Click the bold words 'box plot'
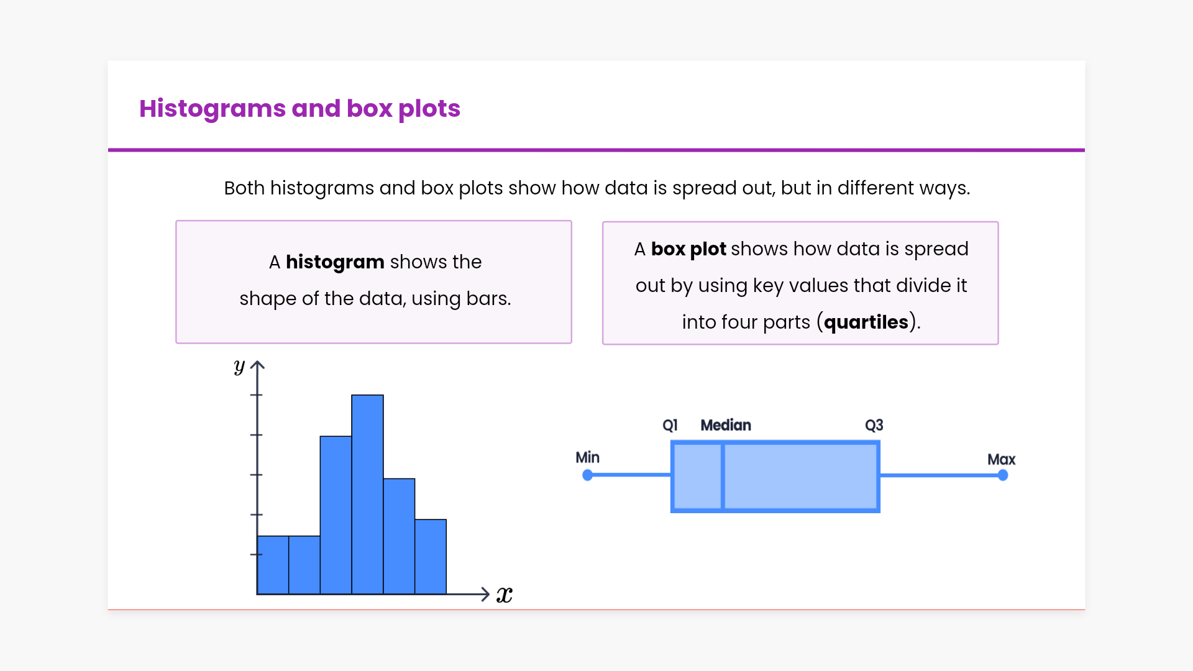Viewport: 1193px width, 671px height. point(688,249)
